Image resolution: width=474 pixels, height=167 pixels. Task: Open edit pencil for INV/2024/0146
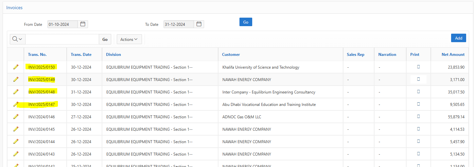pos(16,117)
